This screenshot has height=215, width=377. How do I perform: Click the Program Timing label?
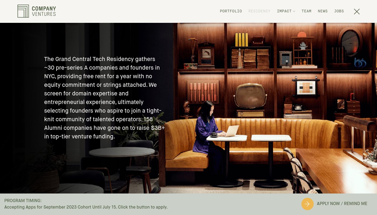point(23,201)
